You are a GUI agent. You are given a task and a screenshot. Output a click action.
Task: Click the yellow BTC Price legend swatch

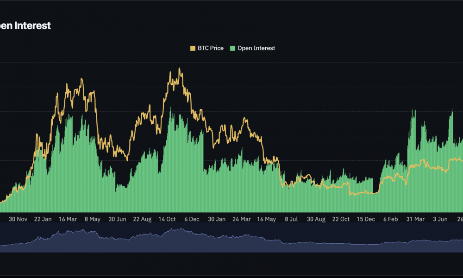click(x=193, y=49)
